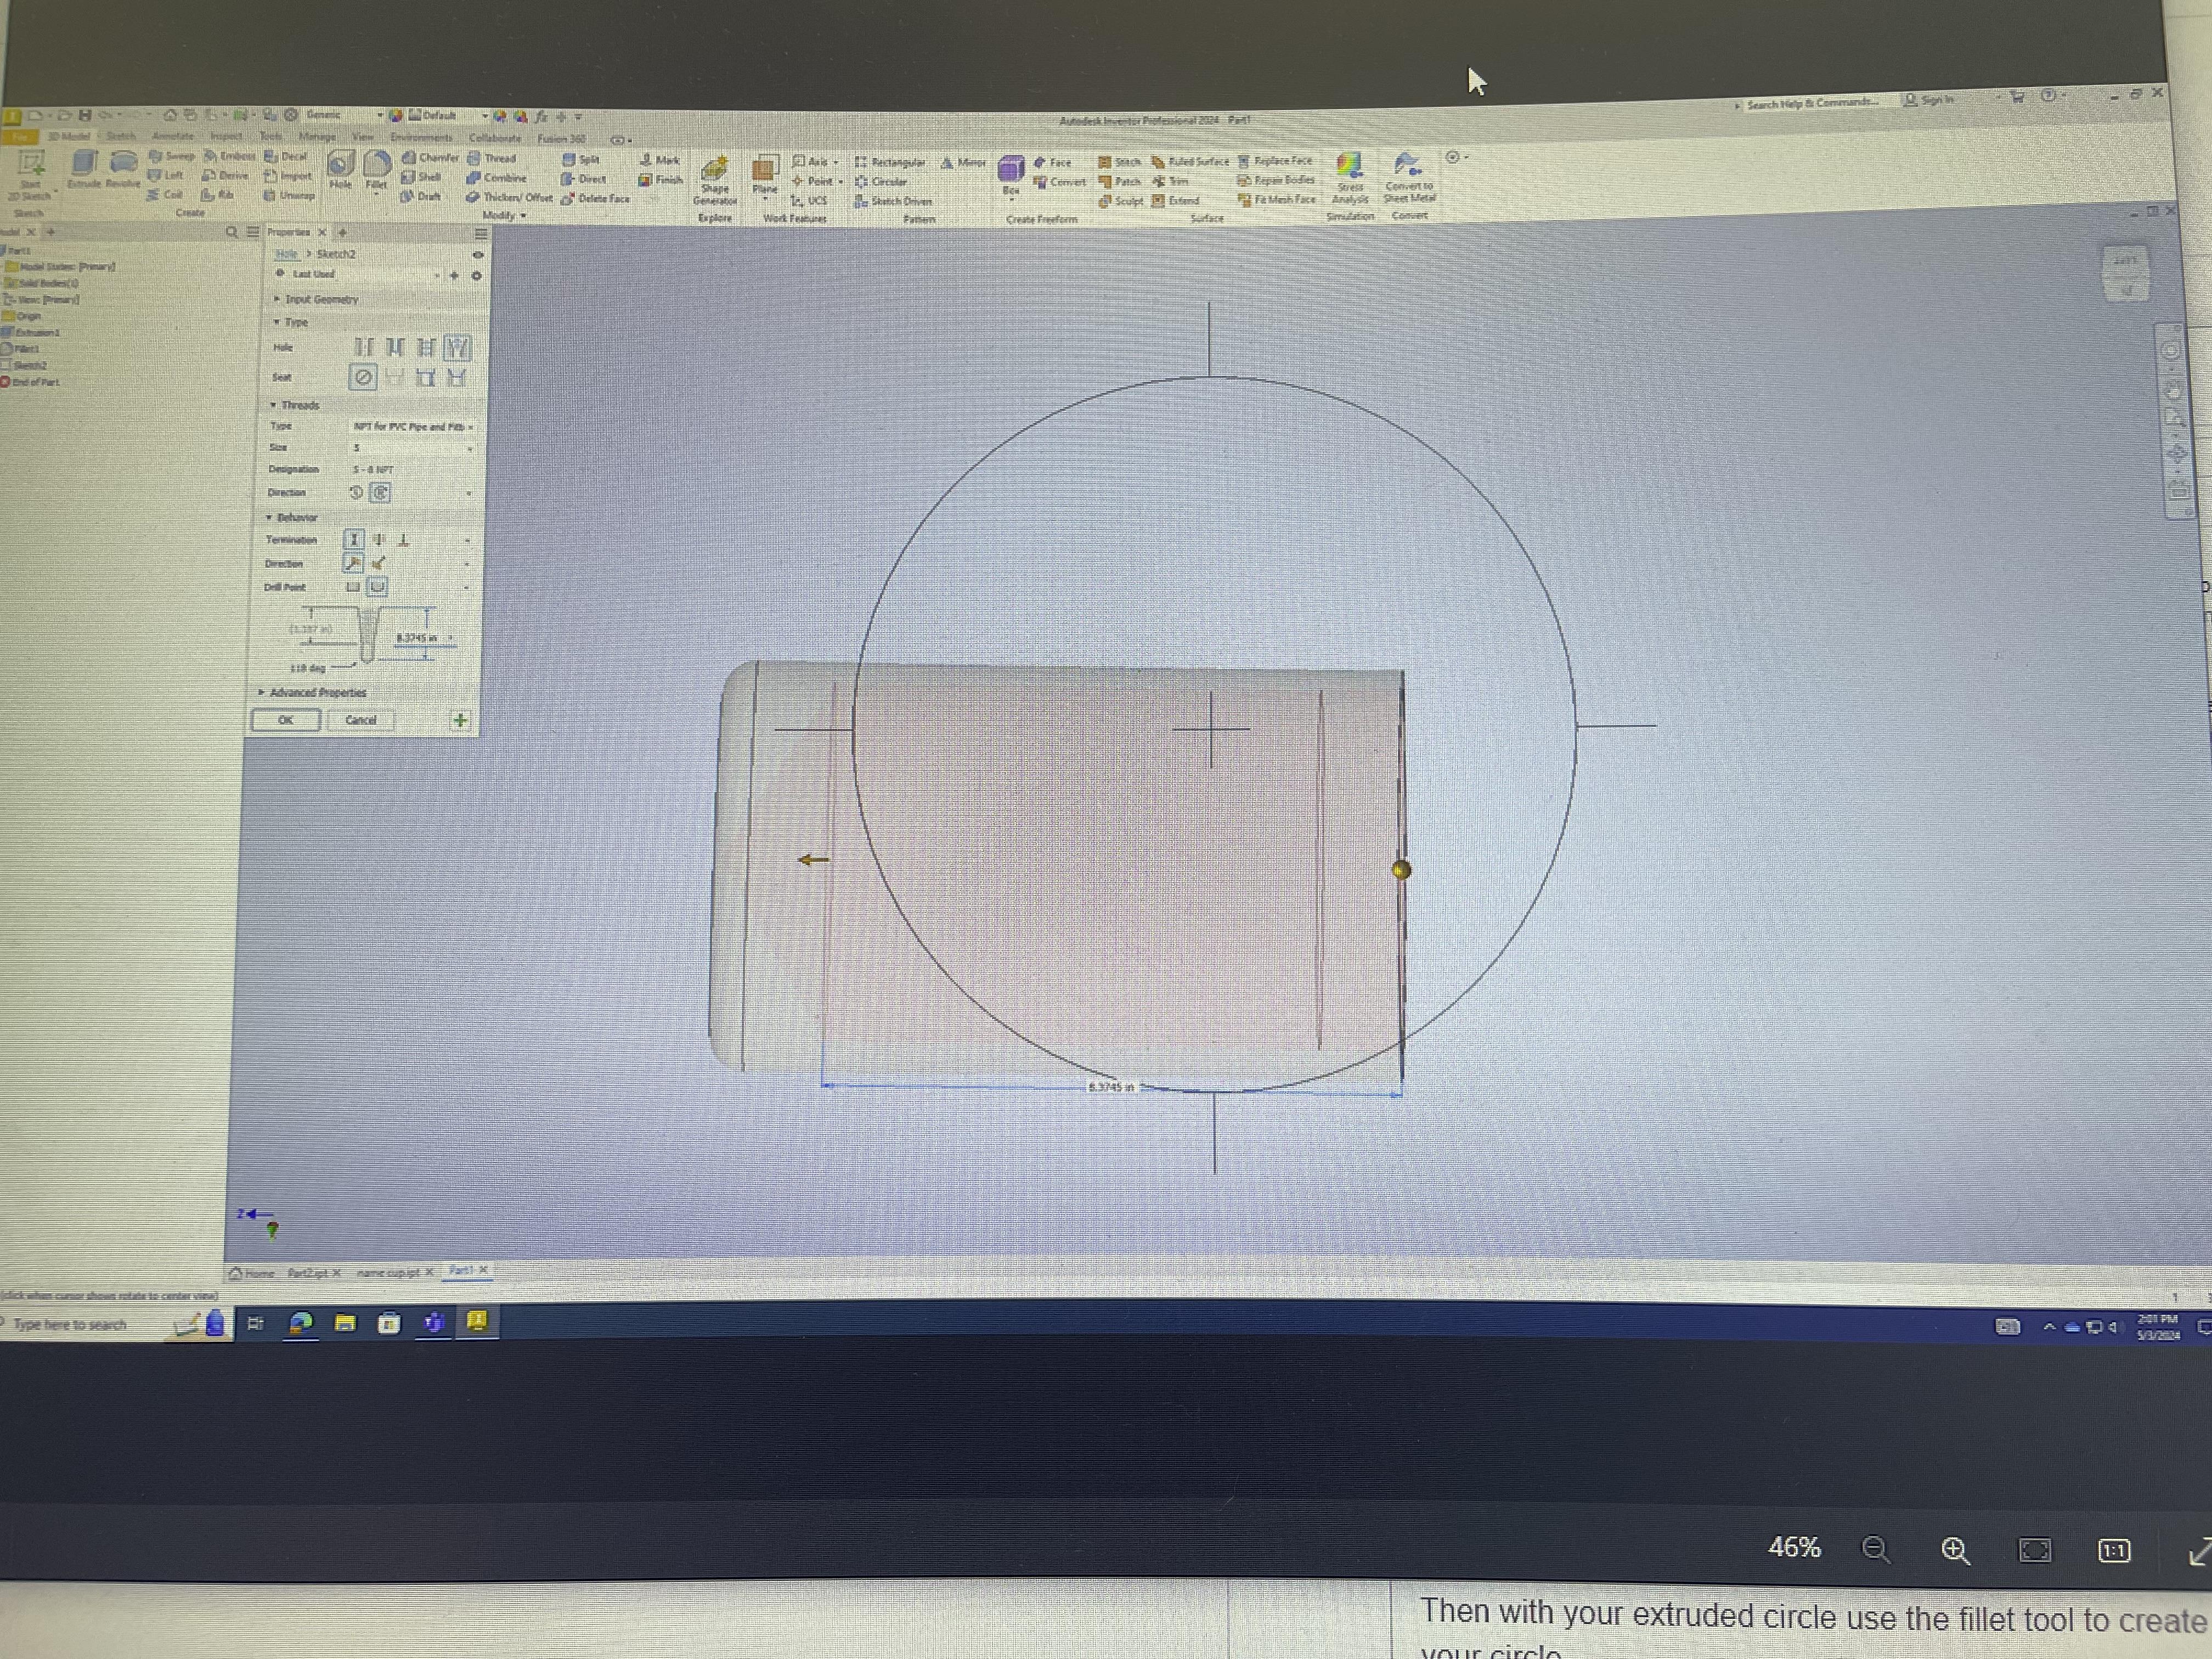Image resolution: width=2212 pixels, height=1659 pixels.
Task: Select the Combine tool
Action: click(x=496, y=178)
